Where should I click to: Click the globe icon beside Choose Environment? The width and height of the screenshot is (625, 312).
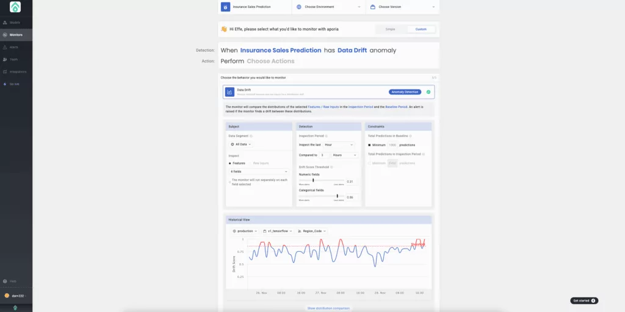299,7
